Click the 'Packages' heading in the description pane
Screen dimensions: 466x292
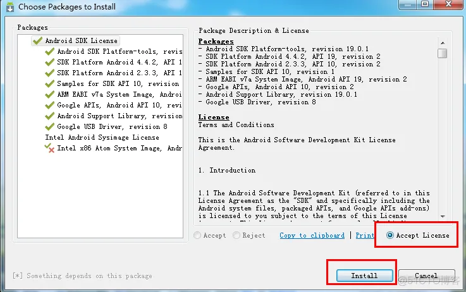(x=216, y=41)
